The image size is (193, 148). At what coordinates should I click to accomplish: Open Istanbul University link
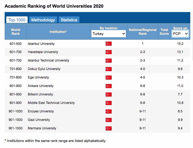coord(41,44)
